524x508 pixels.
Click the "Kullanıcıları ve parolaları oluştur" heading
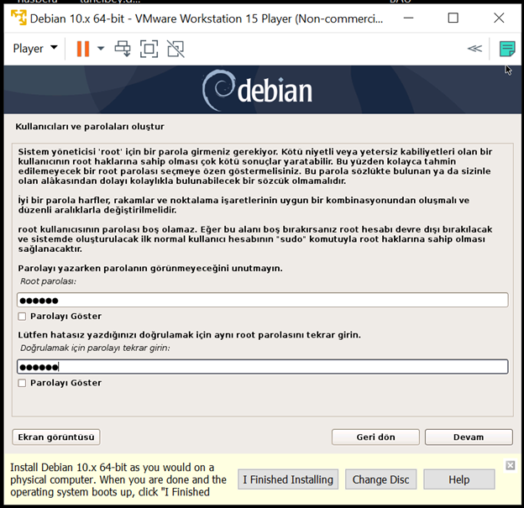tap(90, 127)
